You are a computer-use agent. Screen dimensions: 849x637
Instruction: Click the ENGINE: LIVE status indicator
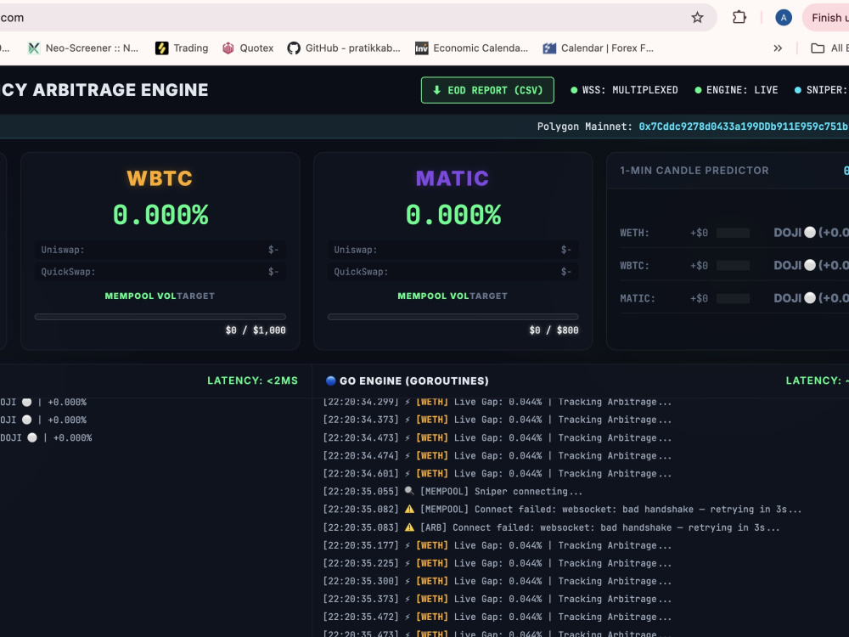[x=736, y=90]
